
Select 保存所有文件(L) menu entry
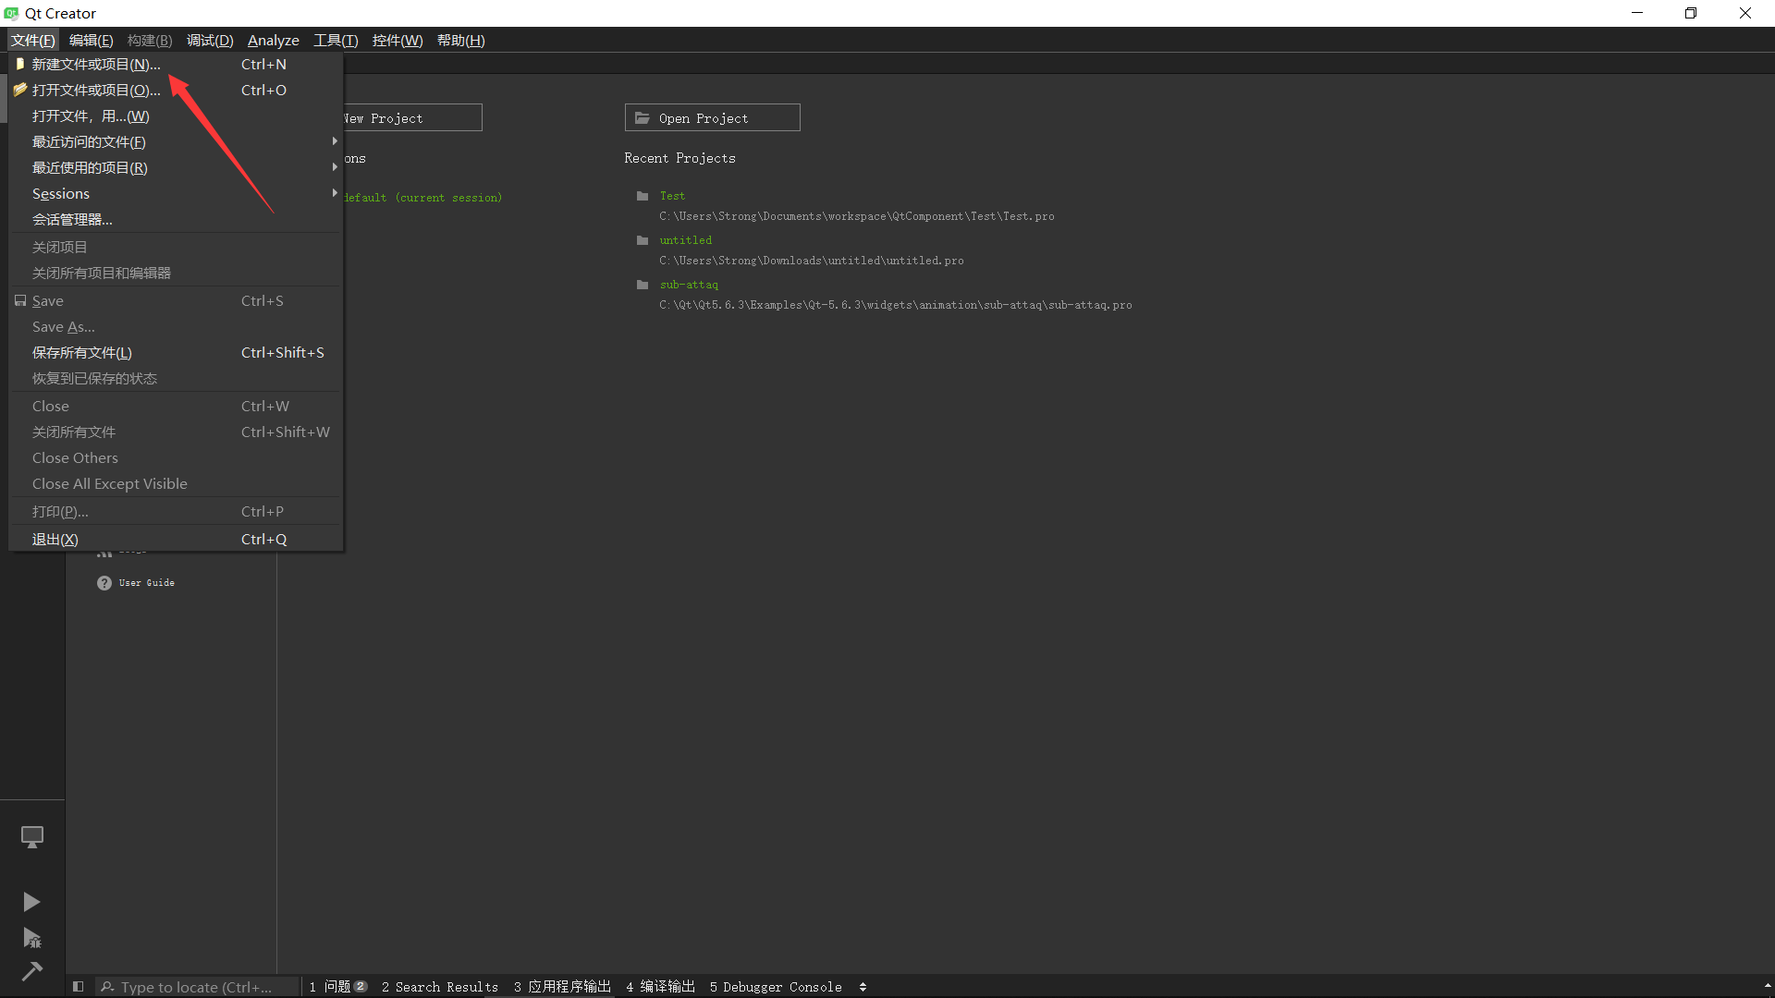(x=176, y=352)
